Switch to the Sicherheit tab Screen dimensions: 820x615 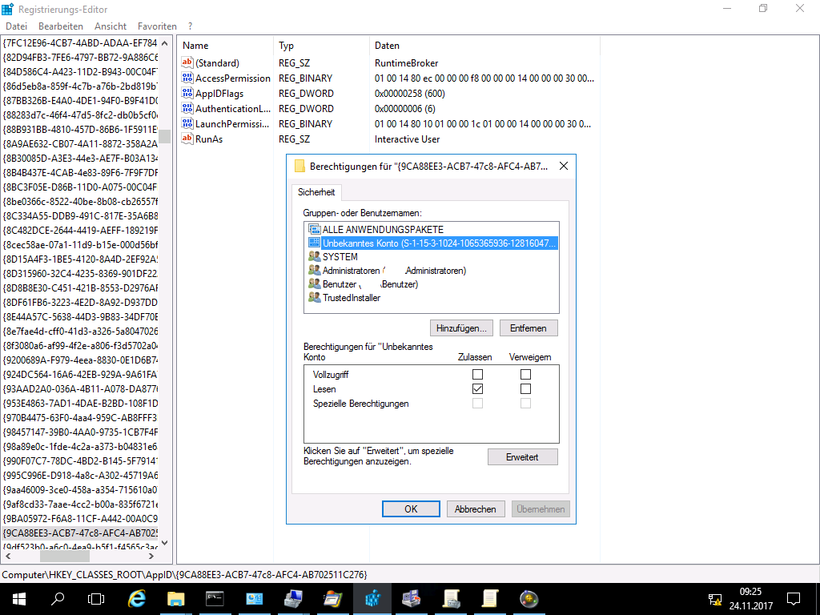pos(316,193)
